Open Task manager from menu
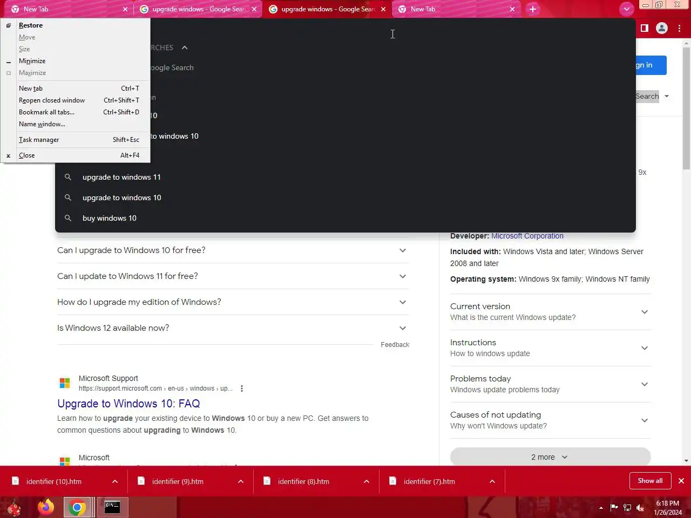The height and width of the screenshot is (518, 691). [76, 140]
